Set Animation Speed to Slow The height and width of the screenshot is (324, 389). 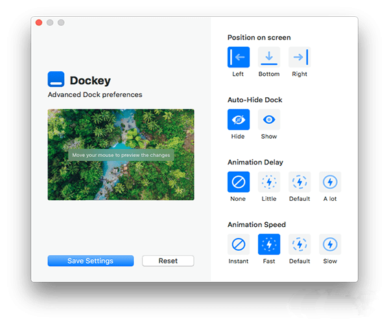point(330,244)
